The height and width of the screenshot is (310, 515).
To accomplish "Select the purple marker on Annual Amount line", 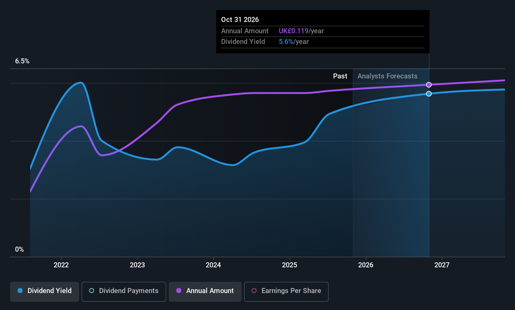I will [429, 84].
